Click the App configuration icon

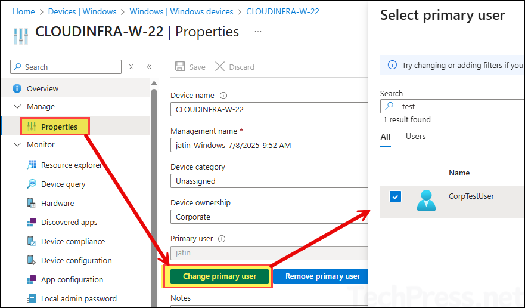point(32,280)
